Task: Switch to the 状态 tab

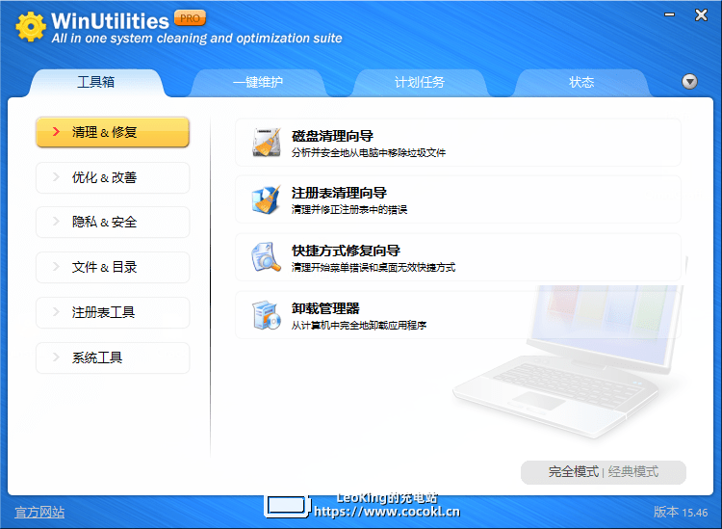Action: [x=581, y=82]
